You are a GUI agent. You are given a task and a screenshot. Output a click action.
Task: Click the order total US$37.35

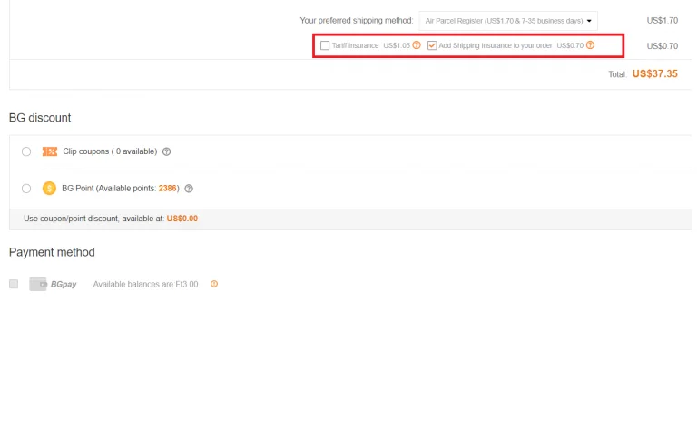tap(654, 74)
